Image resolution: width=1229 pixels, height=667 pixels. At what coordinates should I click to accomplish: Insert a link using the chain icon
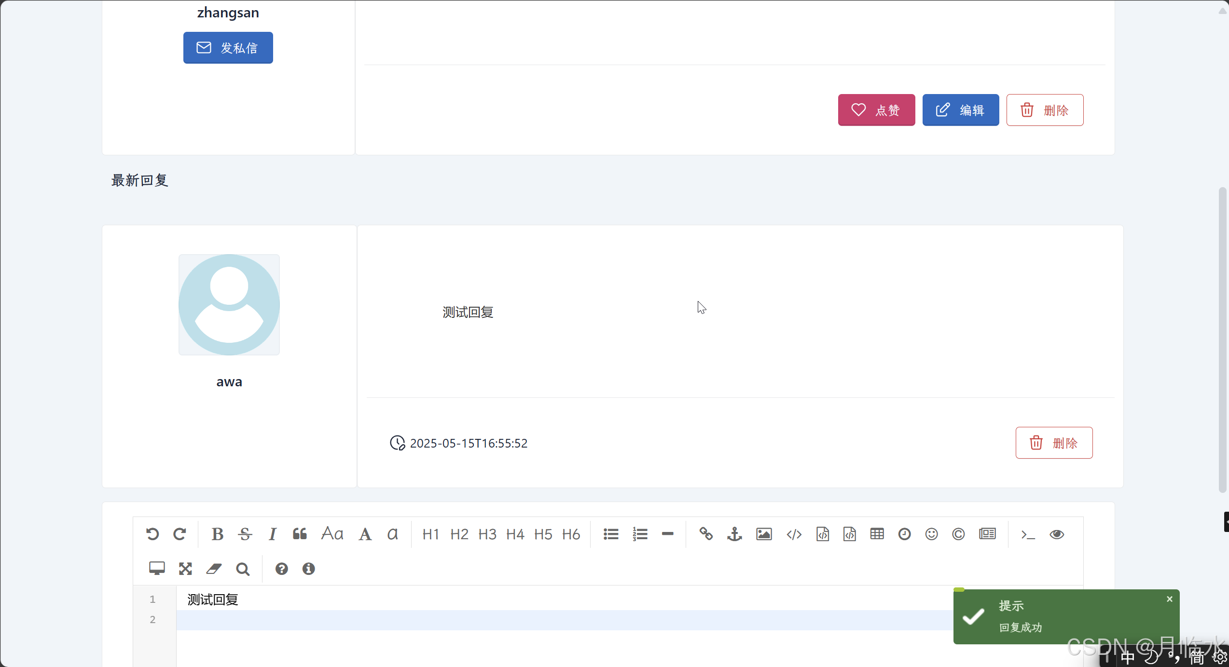[706, 534]
